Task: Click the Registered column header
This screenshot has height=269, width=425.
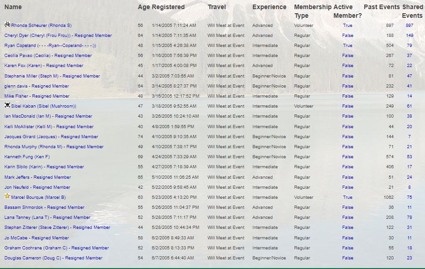Action: point(168,7)
